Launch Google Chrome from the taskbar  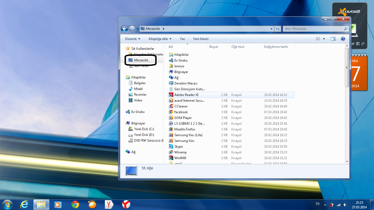(x=75, y=204)
